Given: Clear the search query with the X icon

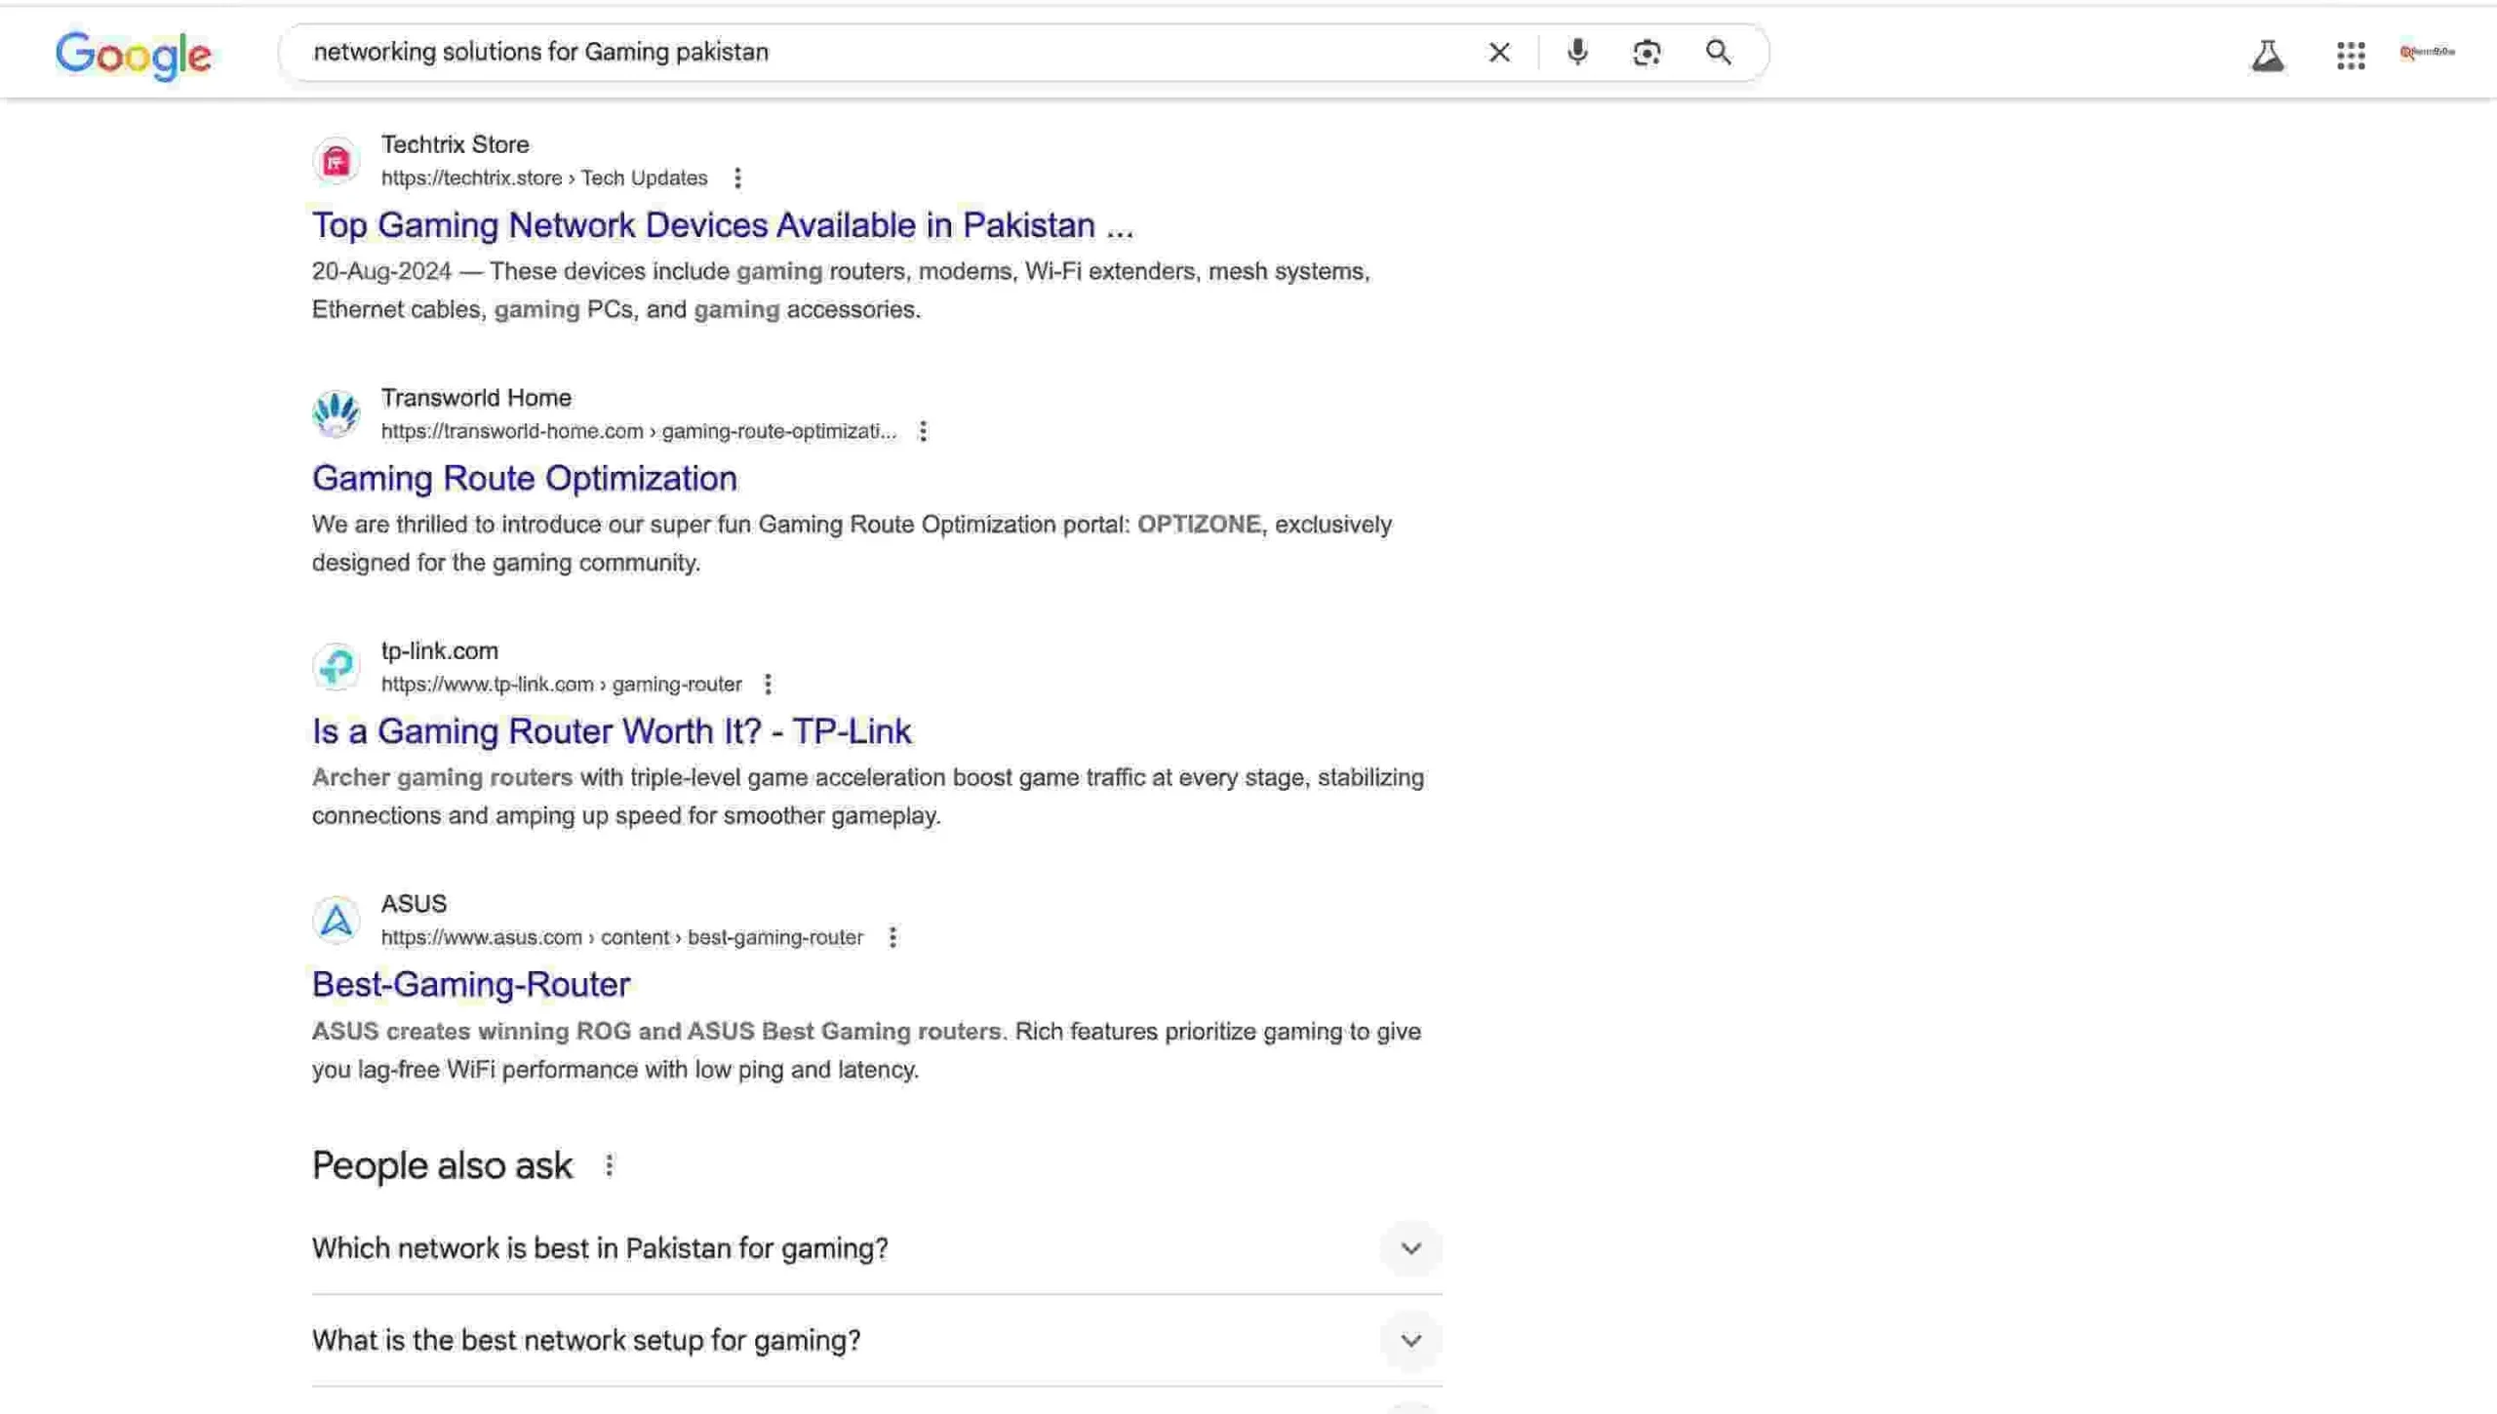Looking at the screenshot, I should [1498, 52].
